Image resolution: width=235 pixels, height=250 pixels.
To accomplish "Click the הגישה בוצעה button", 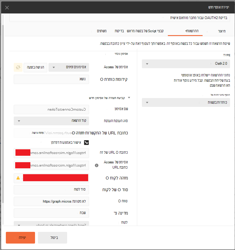I will click(x=35, y=67).
